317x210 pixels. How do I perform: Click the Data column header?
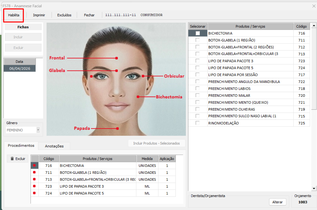[x=19, y=62]
